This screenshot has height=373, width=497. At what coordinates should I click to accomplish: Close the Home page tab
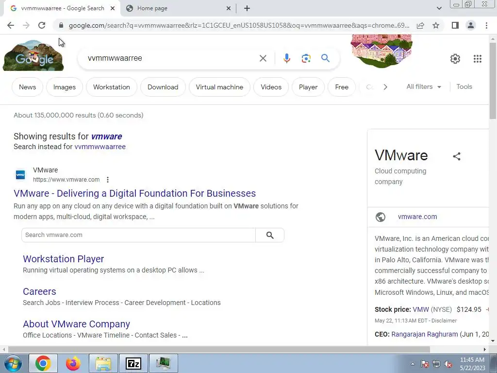229,9
